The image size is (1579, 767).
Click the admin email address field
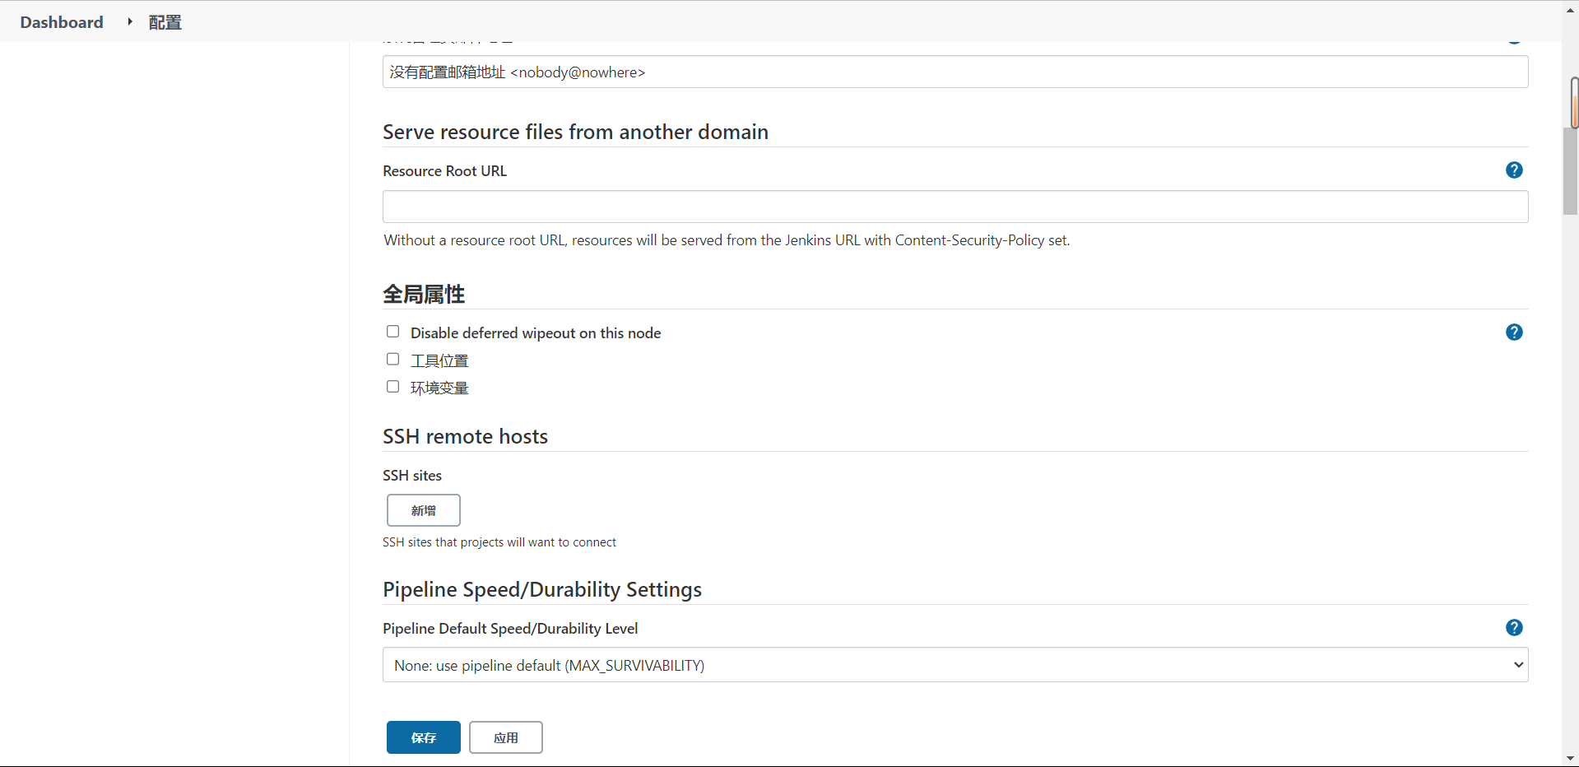tap(954, 72)
